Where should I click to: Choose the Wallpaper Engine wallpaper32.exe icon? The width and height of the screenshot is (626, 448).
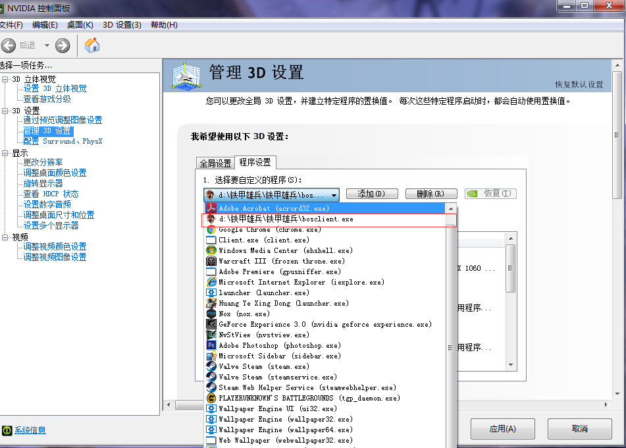click(211, 419)
